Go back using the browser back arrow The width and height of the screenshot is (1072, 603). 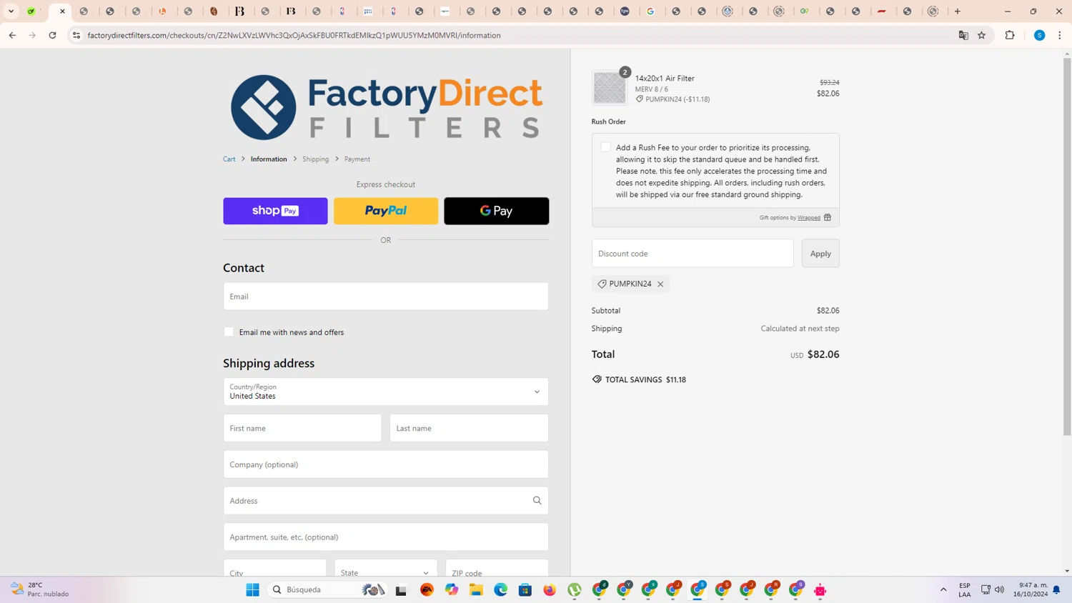pyautogui.click(x=12, y=35)
